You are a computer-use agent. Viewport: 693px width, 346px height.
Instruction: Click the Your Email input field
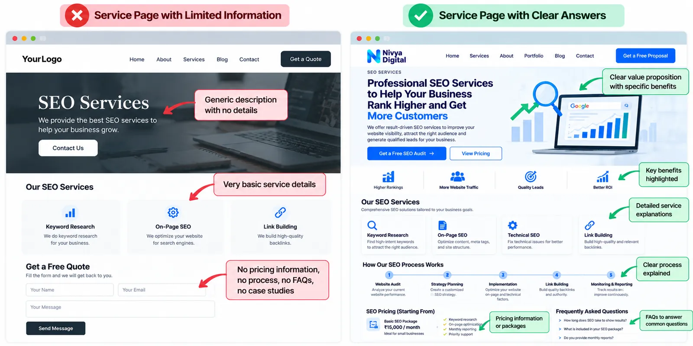(162, 290)
